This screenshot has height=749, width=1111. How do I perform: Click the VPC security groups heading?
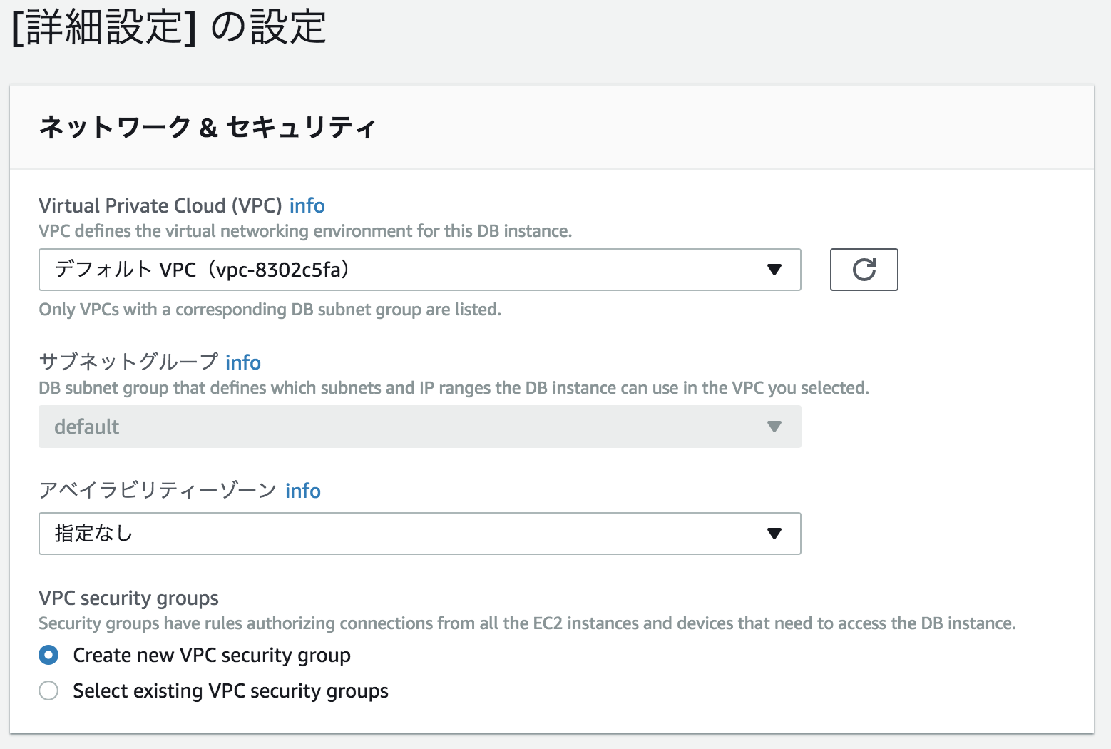click(x=128, y=598)
